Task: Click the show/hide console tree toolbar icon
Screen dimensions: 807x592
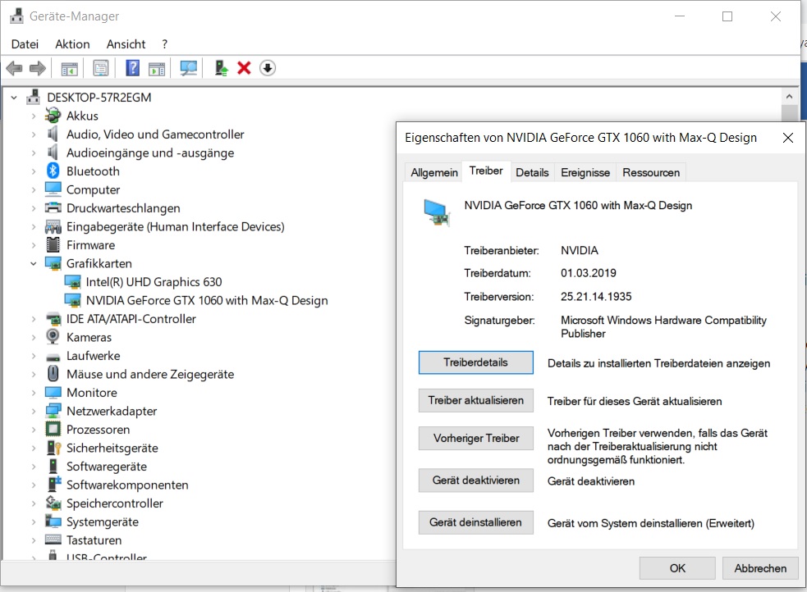Action: [x=70, y=68]
